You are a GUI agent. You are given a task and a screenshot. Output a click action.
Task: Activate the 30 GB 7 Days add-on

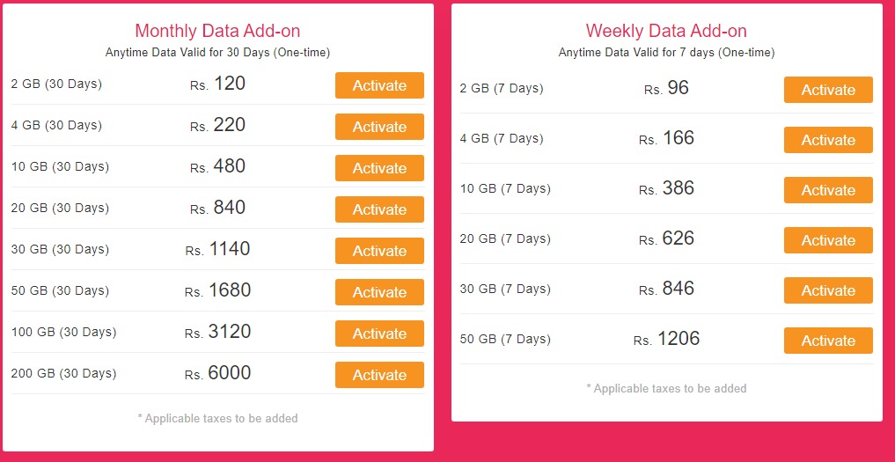click(x=828, y=290)
